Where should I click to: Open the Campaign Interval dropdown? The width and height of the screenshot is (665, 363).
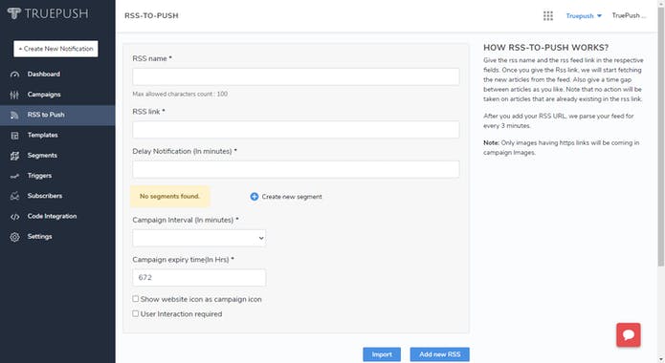[199, 238]
